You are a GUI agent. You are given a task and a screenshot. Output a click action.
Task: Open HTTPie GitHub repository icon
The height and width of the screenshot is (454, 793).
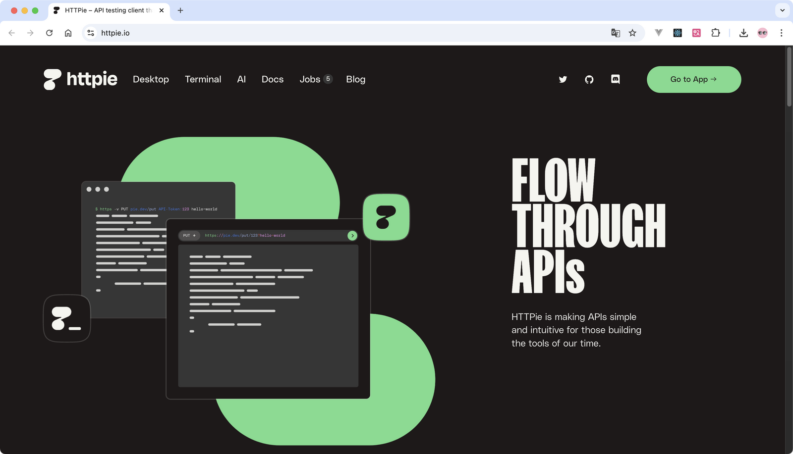(589, 79)
